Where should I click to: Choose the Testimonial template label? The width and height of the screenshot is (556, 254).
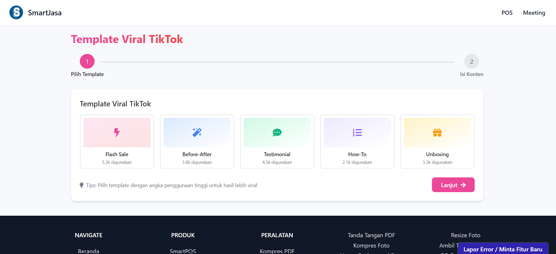click(x=277, y=154)
